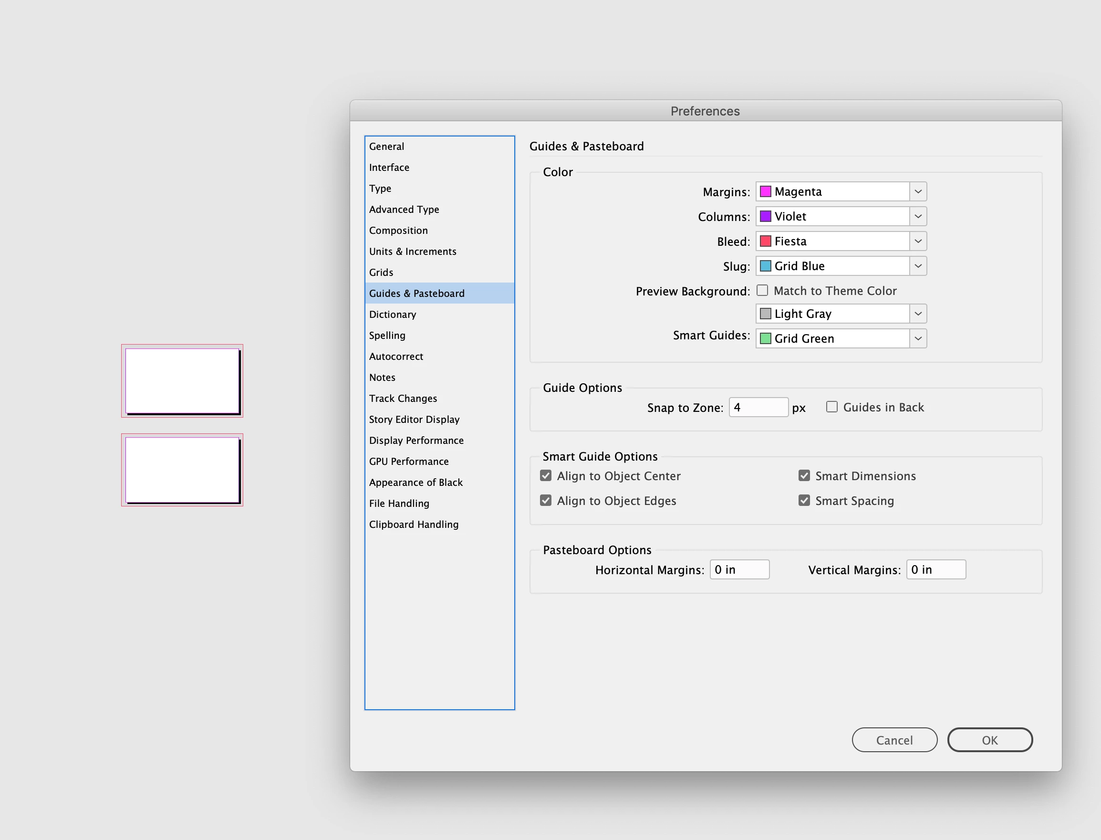Switch to GPU Performance preferences
The height and width of the screenshot is (840, 1101).
click(x=408, y=462)
